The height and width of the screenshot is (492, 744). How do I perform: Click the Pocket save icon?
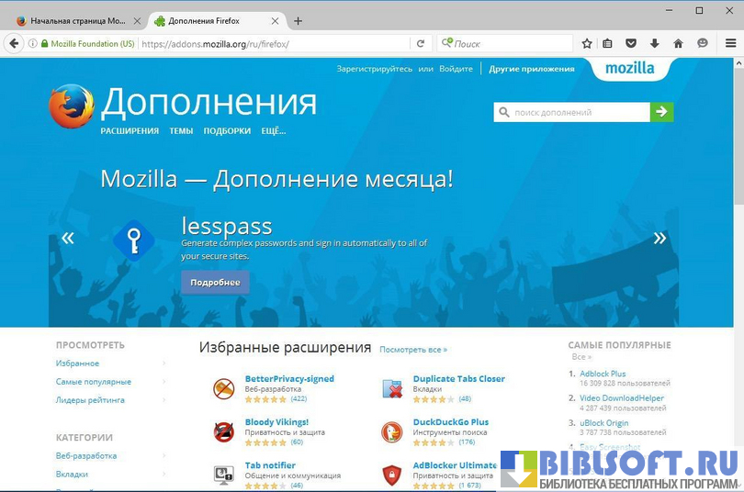[631, 44]
